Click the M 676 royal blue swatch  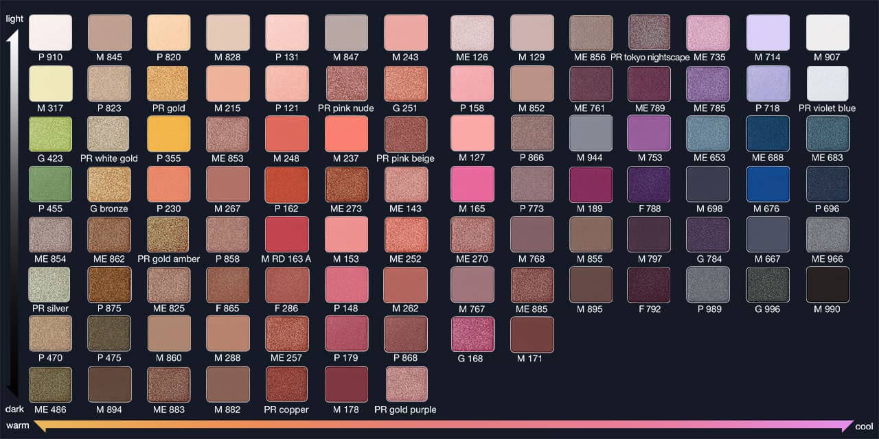[x=768, y=184]
